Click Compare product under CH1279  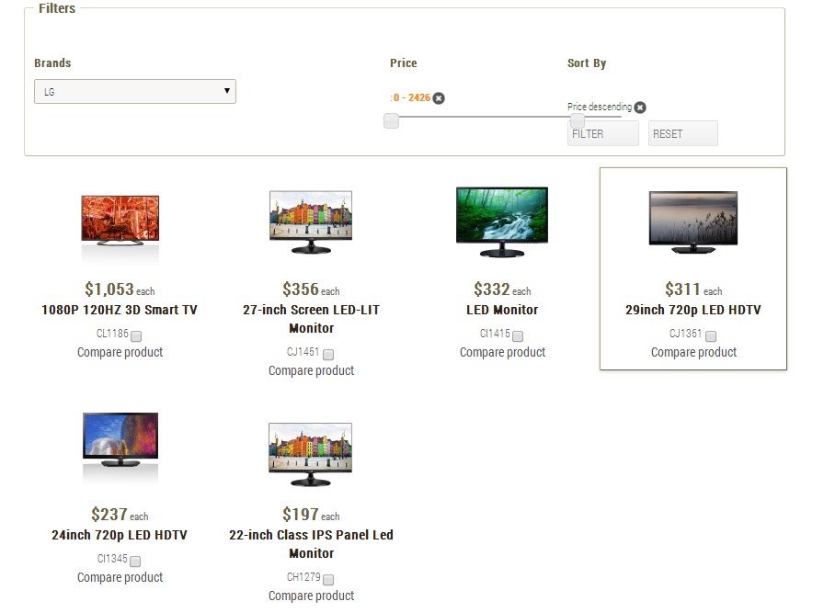tap(311, 596)
